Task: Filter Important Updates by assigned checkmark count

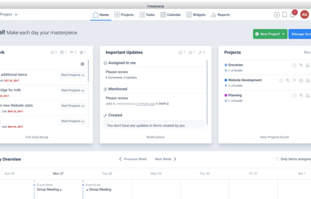Action: click(182, 53)
